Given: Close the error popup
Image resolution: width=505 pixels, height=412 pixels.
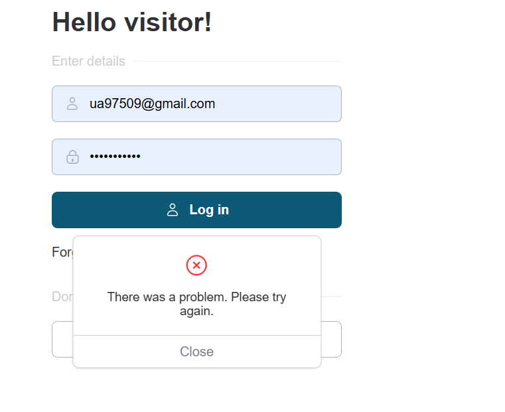Looking at the screenshot, I should pyautogui.click(x=196, y=352).
